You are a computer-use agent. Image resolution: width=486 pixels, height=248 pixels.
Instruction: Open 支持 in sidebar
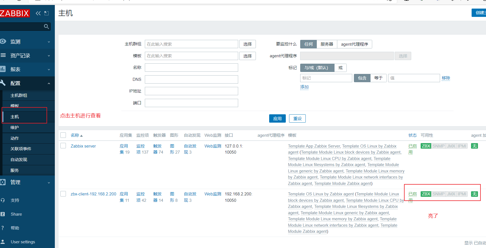point(15,200)
